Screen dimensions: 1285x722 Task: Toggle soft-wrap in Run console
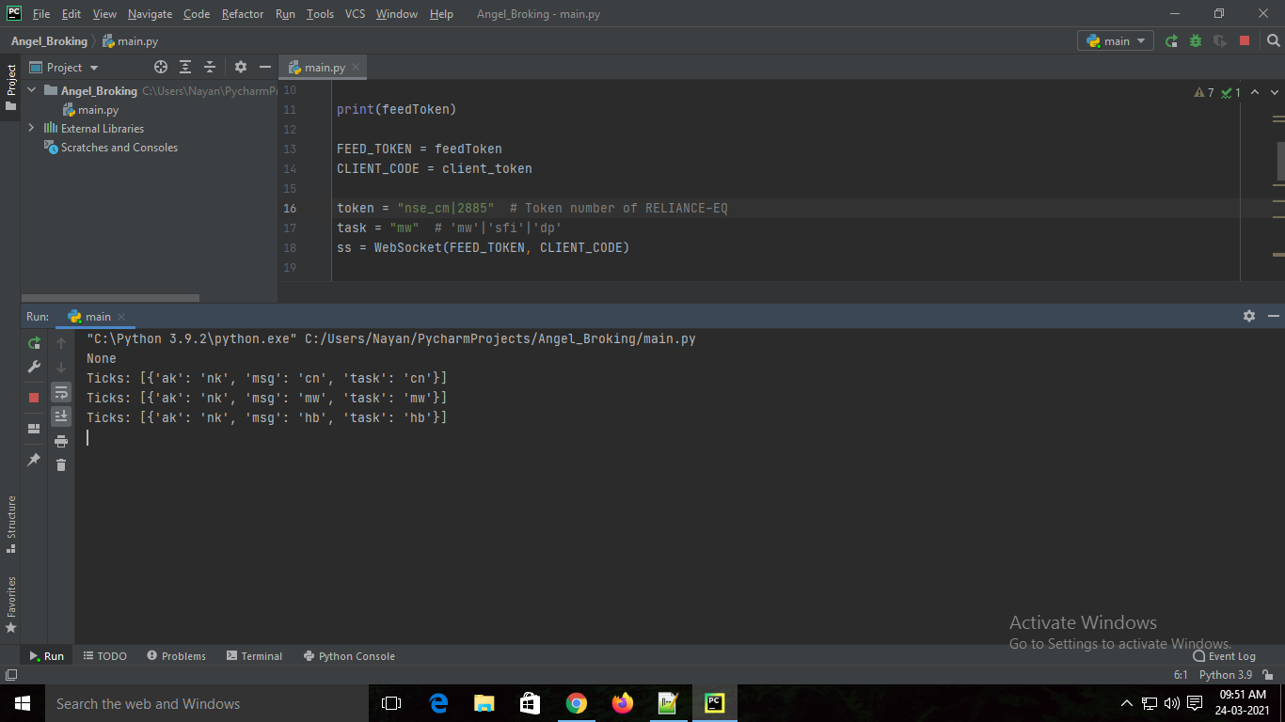click(x=61, y=392)
